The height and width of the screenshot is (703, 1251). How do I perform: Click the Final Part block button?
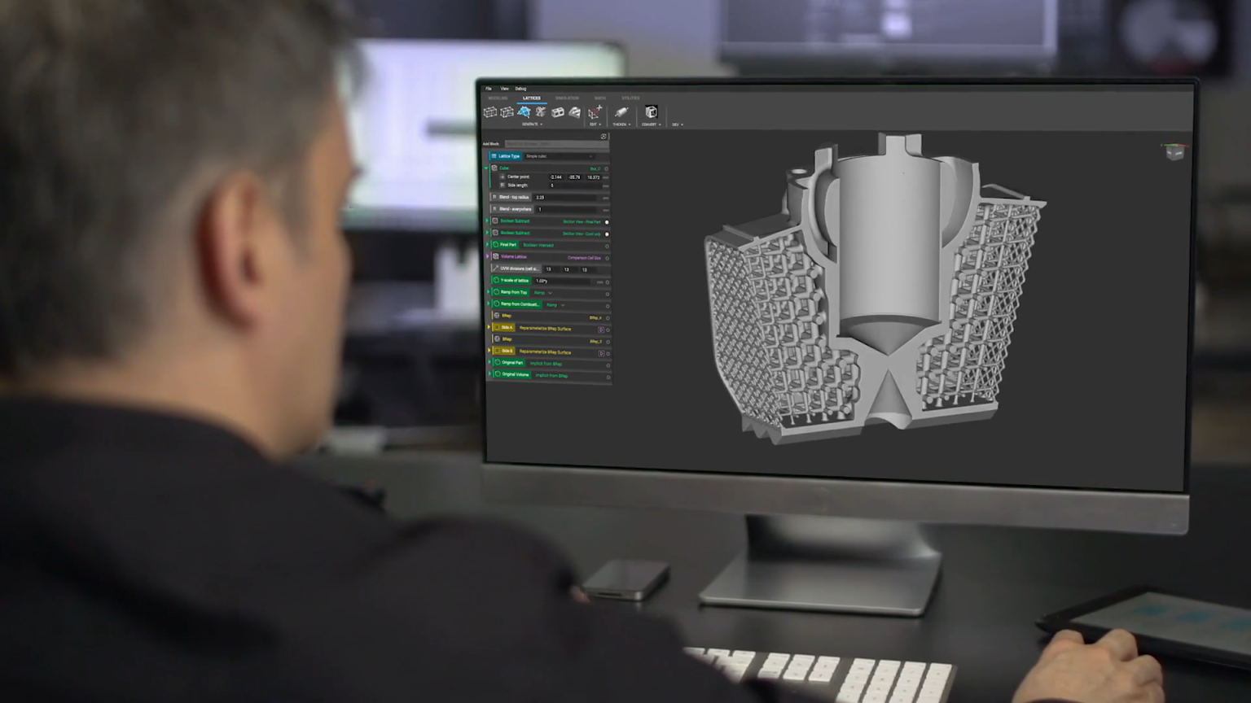click(x=505, y=245)
